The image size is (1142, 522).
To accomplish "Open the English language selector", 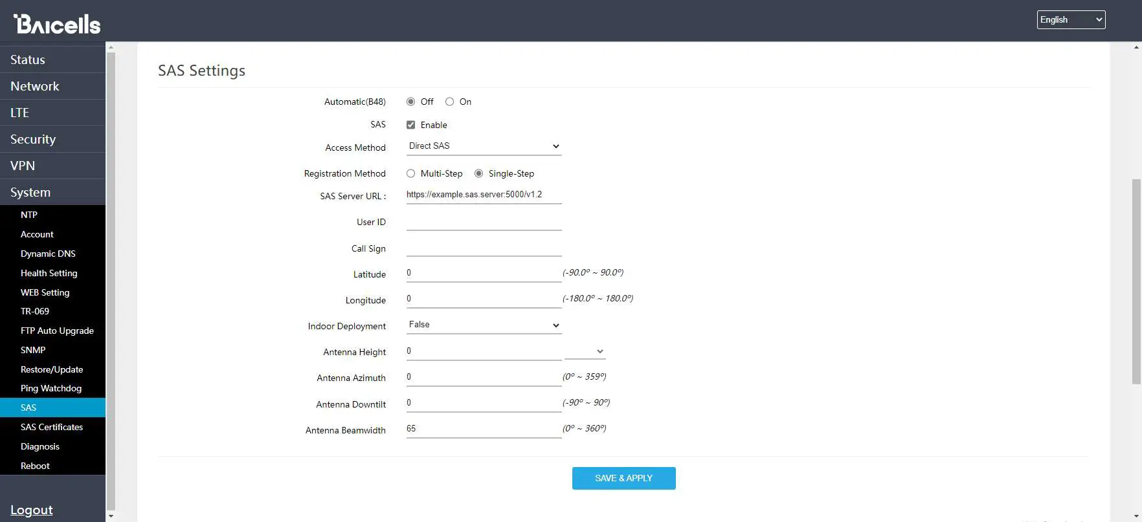I will [x=1071, y=20].
